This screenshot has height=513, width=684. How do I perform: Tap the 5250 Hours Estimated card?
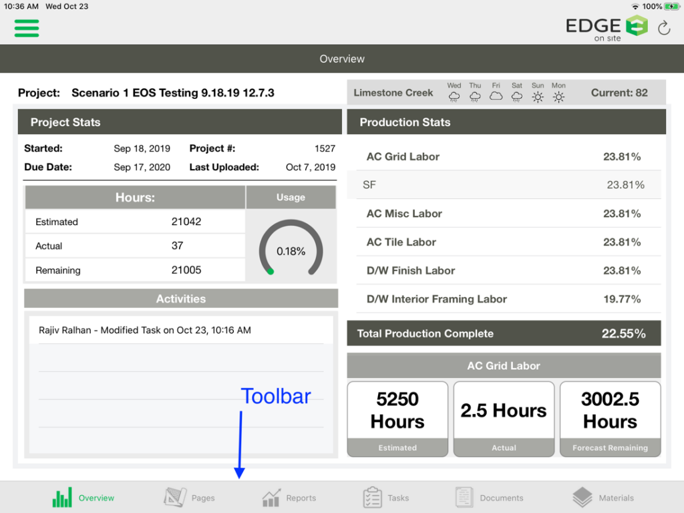coord(397,419)
